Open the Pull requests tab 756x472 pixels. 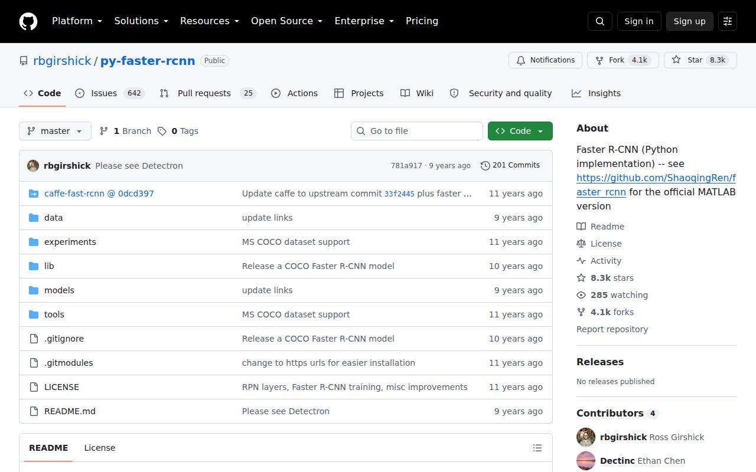(208, 93)
